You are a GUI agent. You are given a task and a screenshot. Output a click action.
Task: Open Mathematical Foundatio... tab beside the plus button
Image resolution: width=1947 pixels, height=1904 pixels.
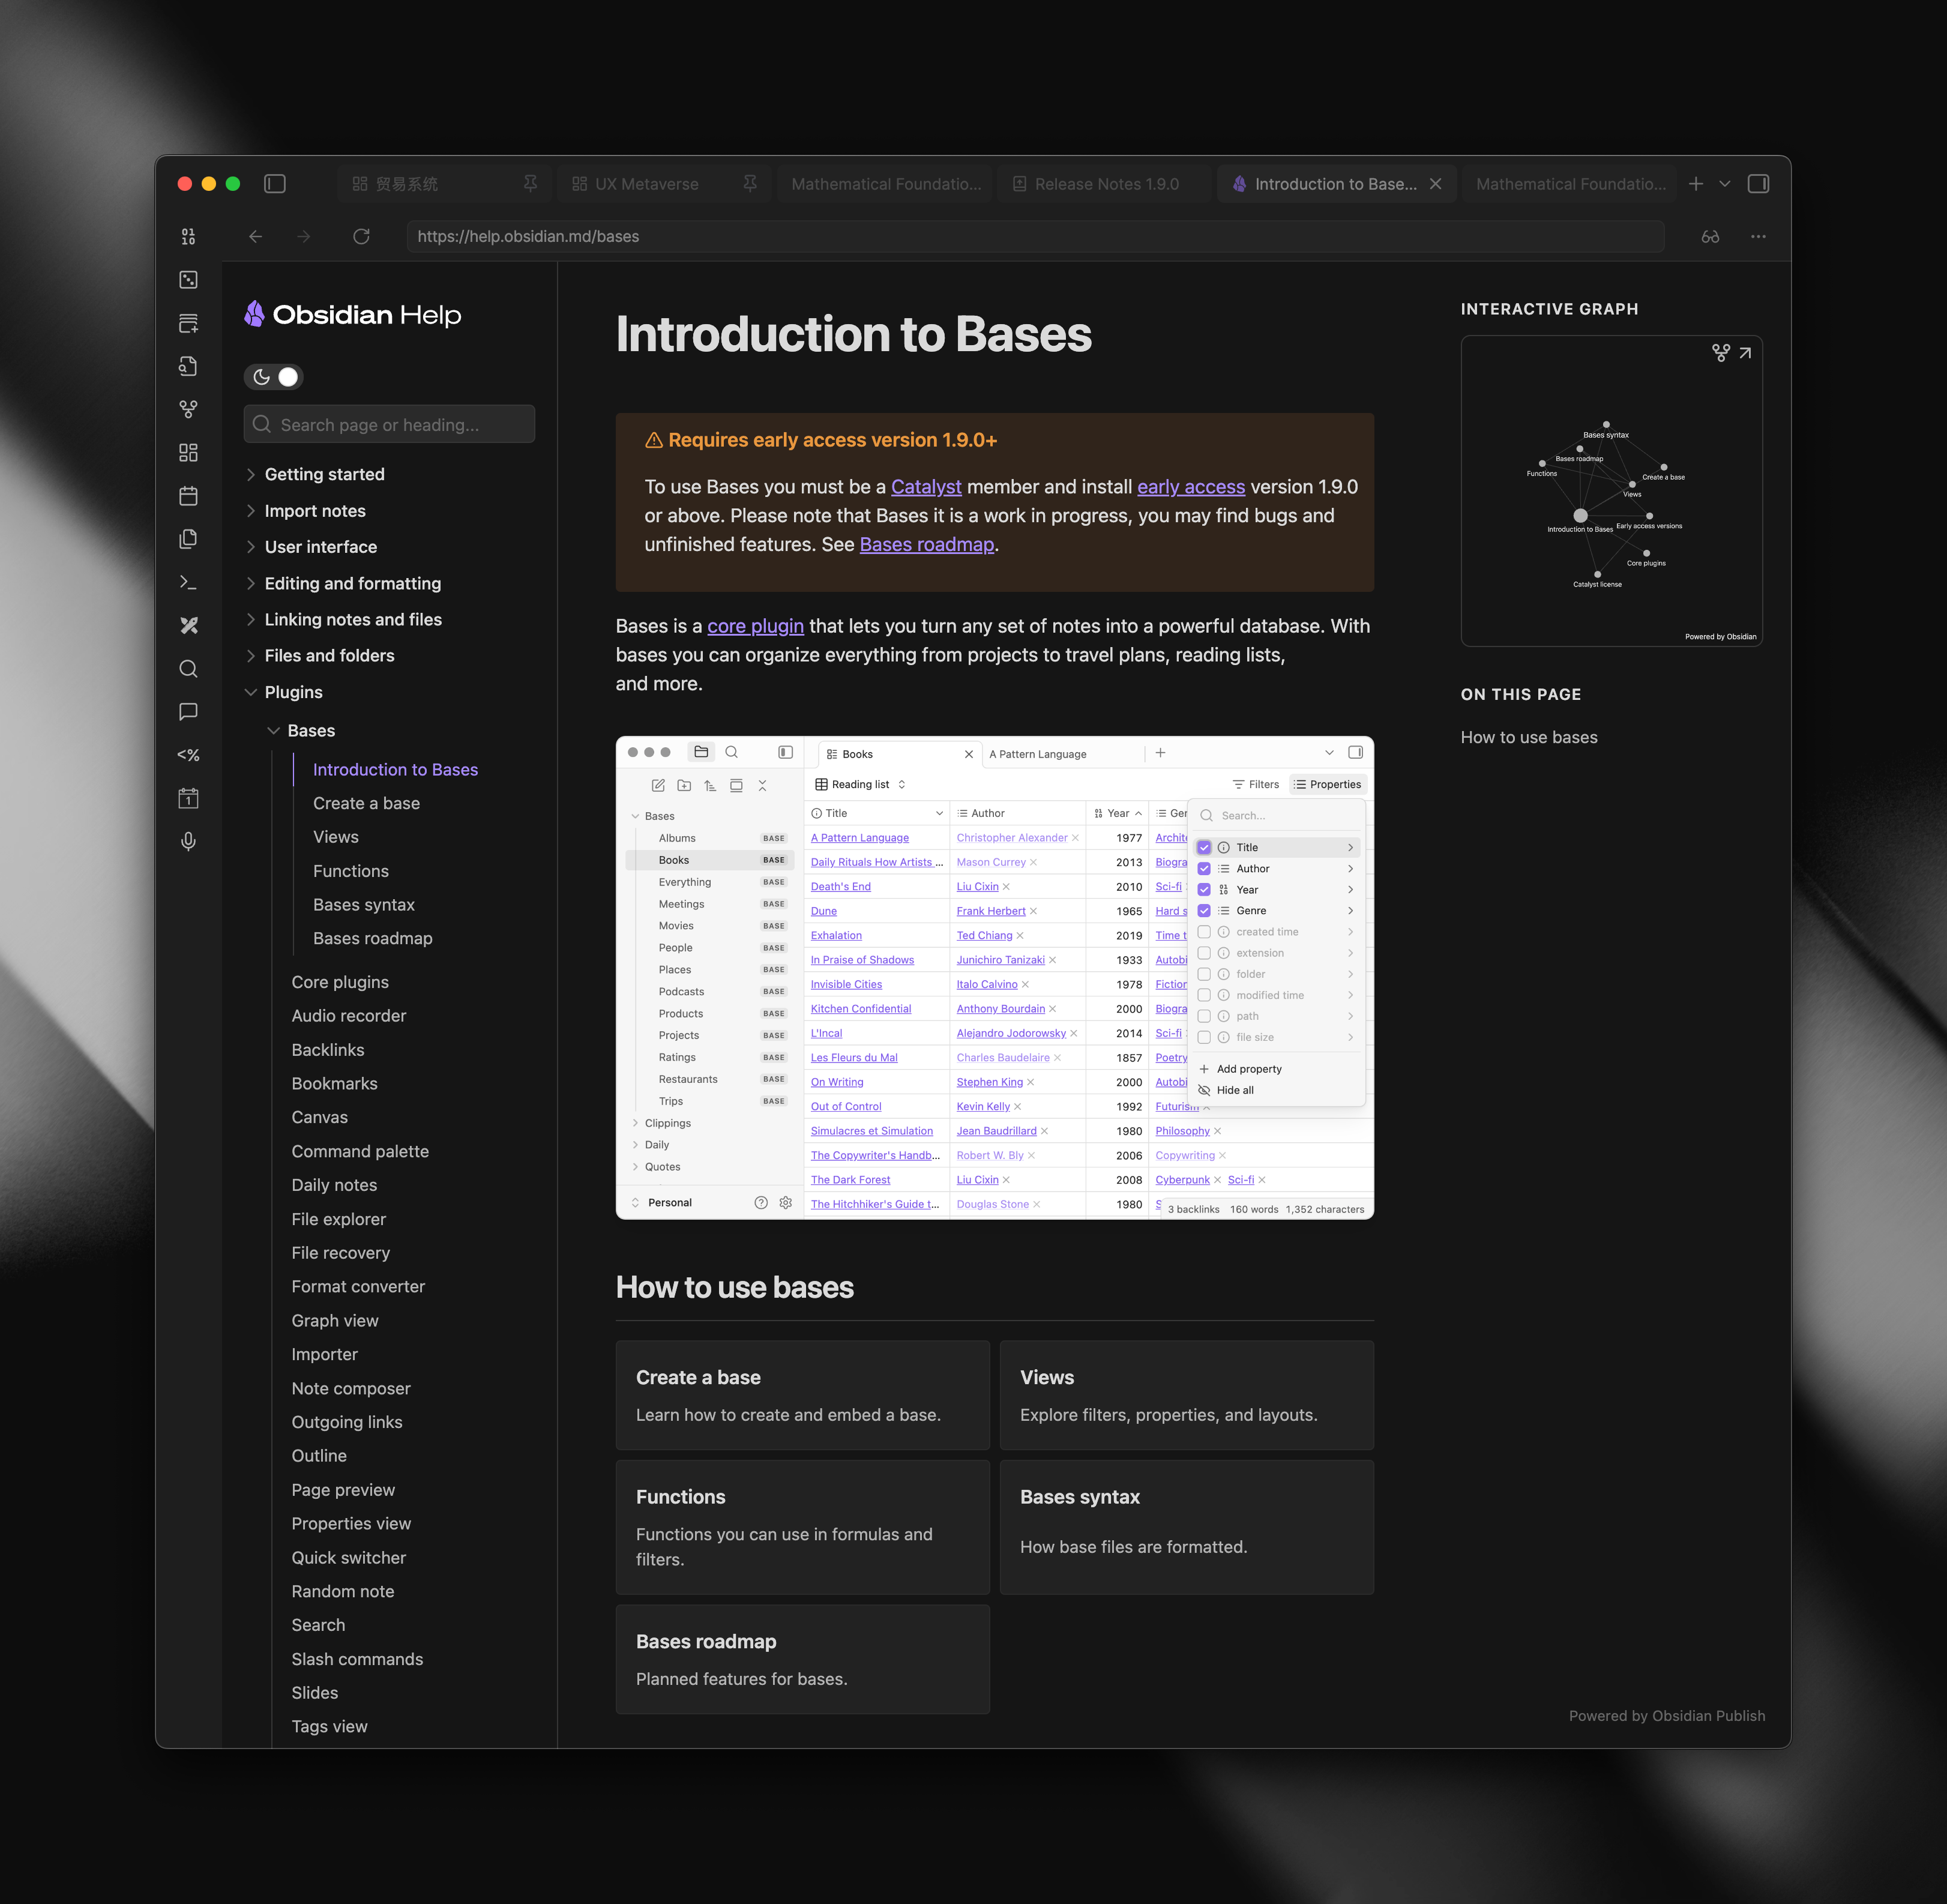1570,184
